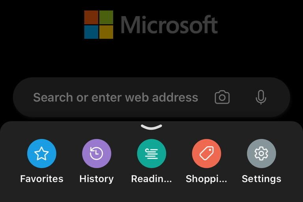Click the yellow square of the Microsoft logo

coord(106,32)
